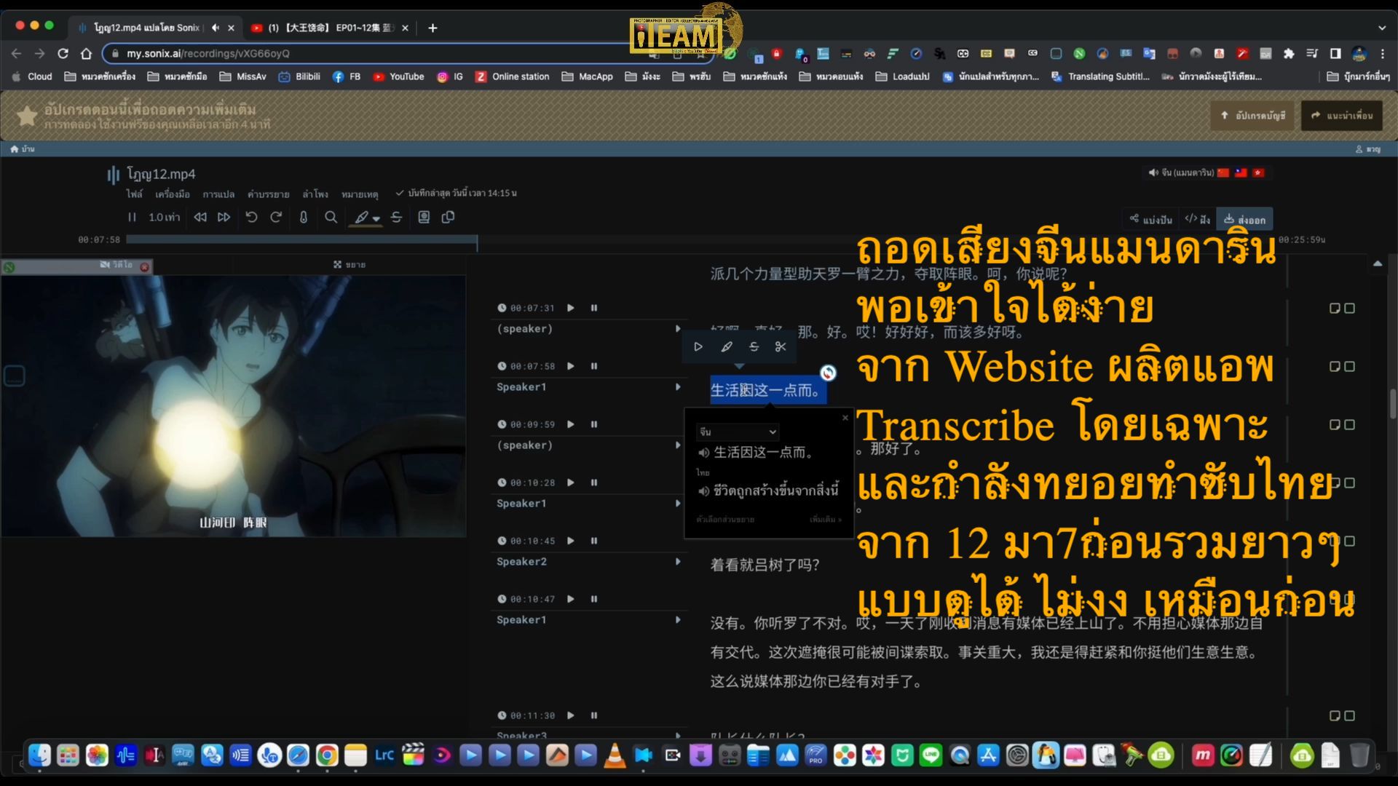The height and width of the screenshot is (786, 1398).
Task: Toggle first checkbox beside 00:07:58 paragraph
Action: click(1335, 367)
